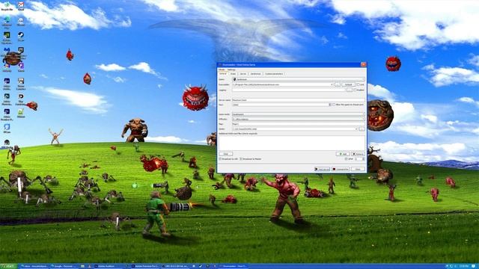Expand the Game mode dropdown

(x=299, y=114)
